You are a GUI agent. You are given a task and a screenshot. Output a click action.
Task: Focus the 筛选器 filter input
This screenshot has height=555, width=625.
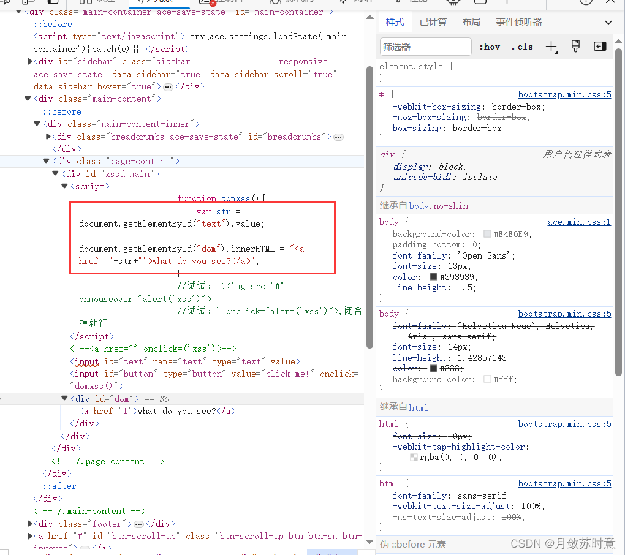(426, 47)
